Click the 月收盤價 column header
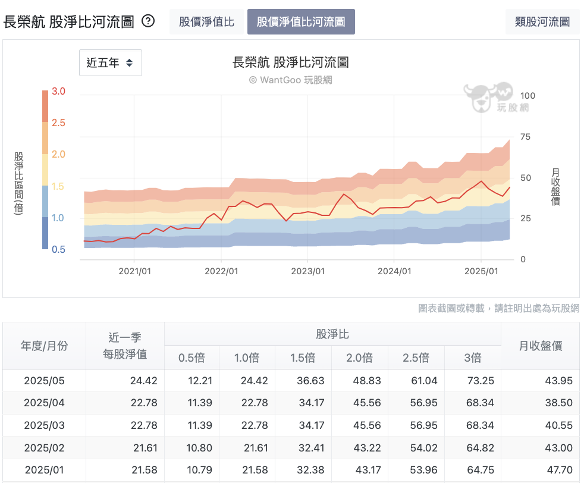This screenshot has height=483, width=584. point(541,346)
